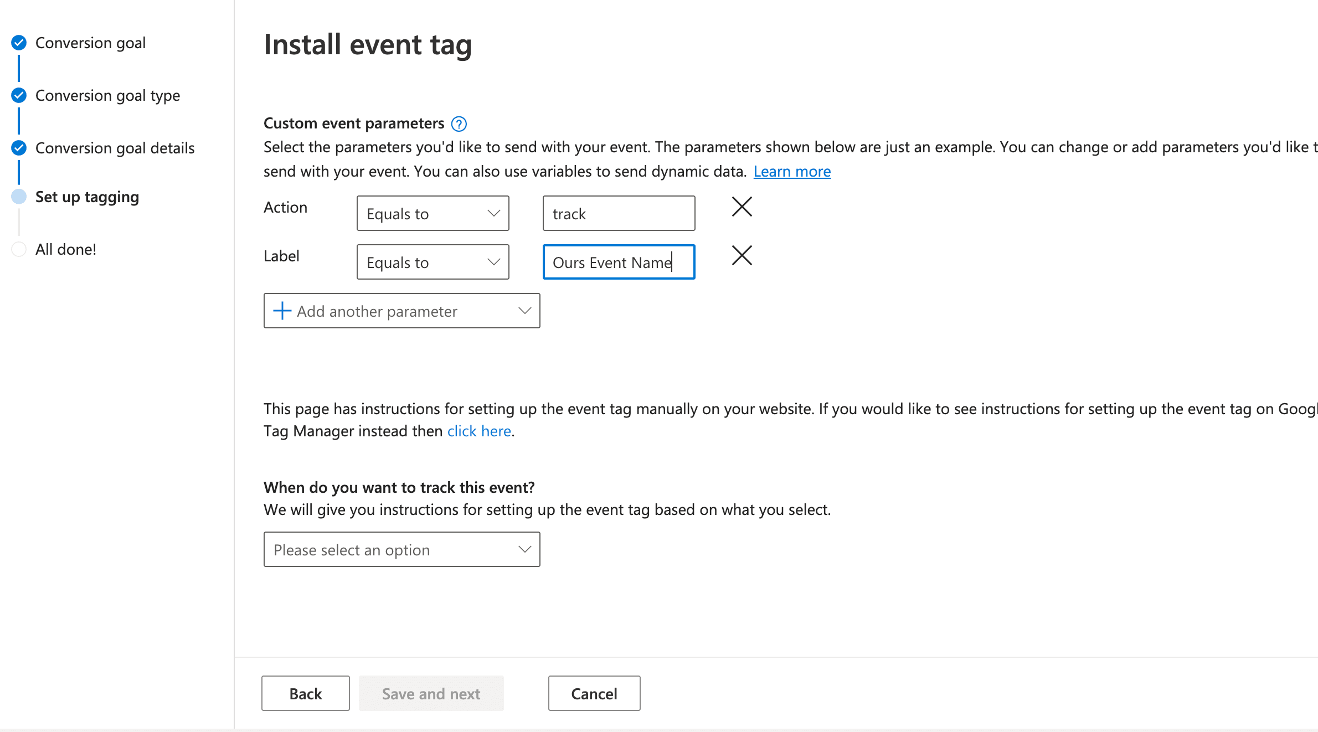1318x732 pixels.
Task: Follow the click here Tag Manager link
Action: [x=478, y=431]
